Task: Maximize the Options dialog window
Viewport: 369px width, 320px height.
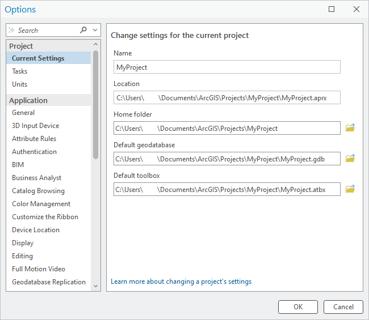Action: (332, 9)
